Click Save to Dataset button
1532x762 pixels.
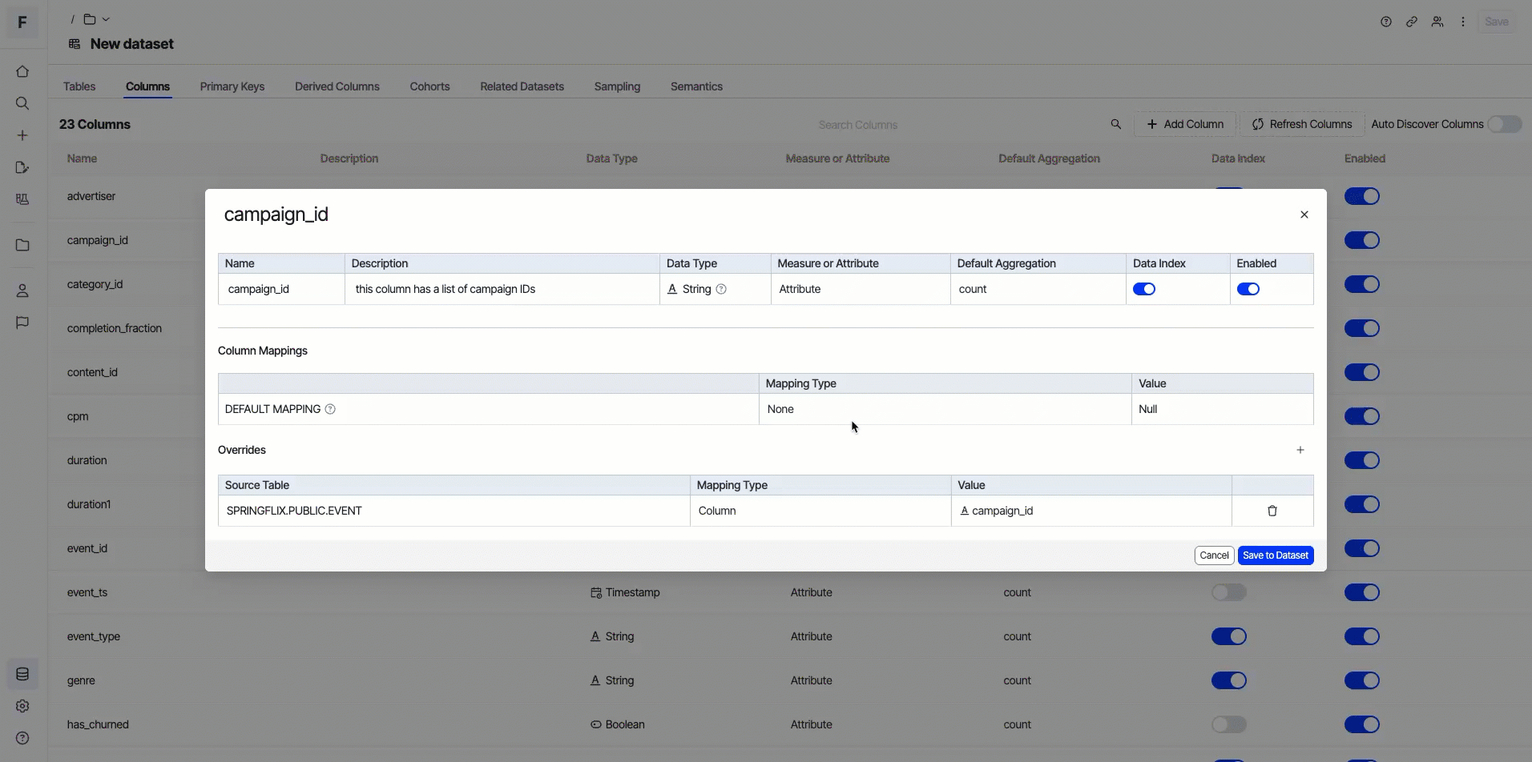click(1276, 555)
